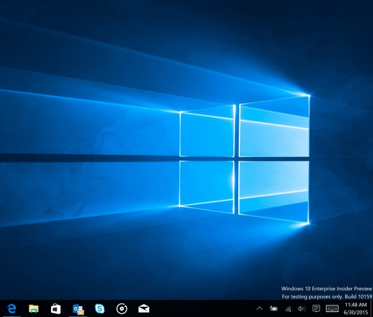Open Microsoft Edge from the taskbar

(12, 309)
